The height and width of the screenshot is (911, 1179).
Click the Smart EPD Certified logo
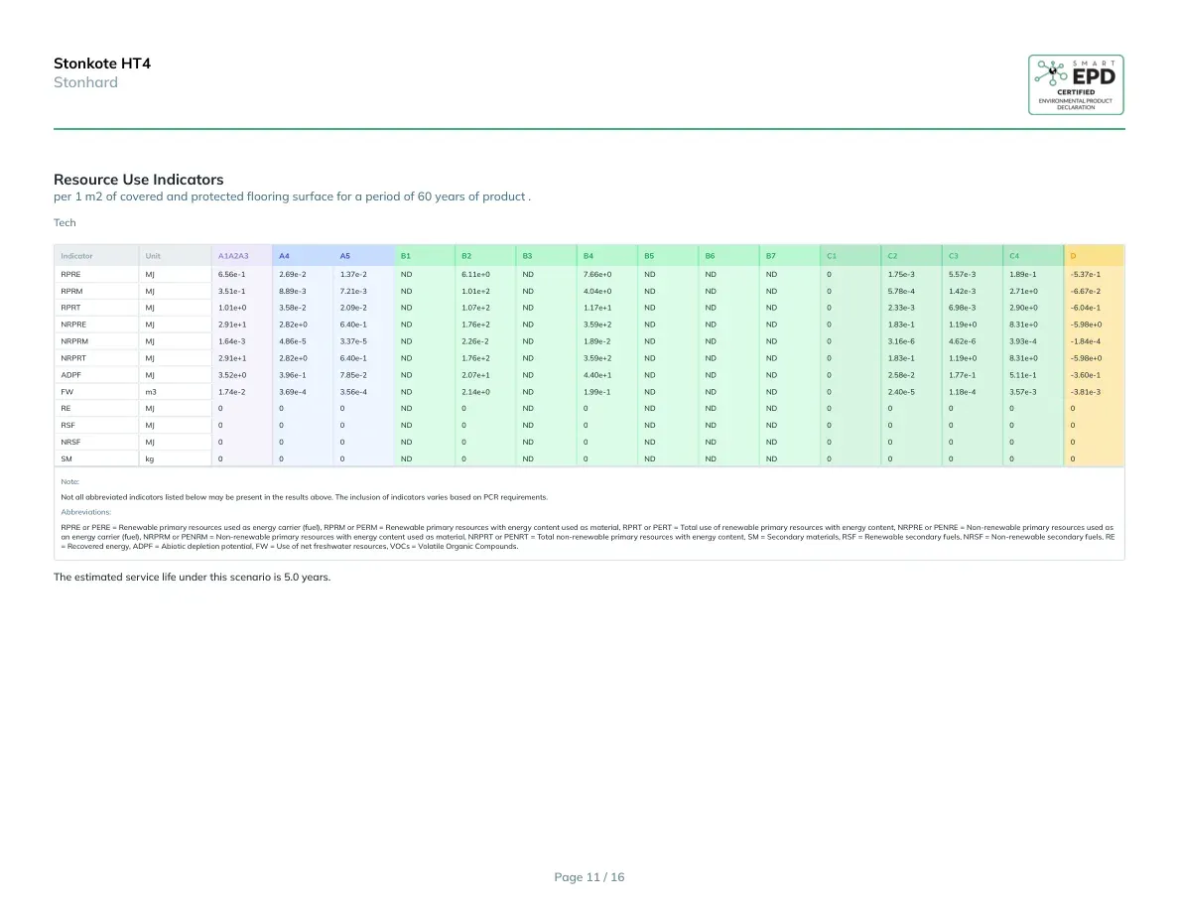click(1075, 85)
